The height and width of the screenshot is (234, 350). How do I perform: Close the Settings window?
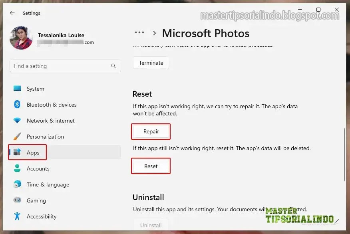[337, 10]
